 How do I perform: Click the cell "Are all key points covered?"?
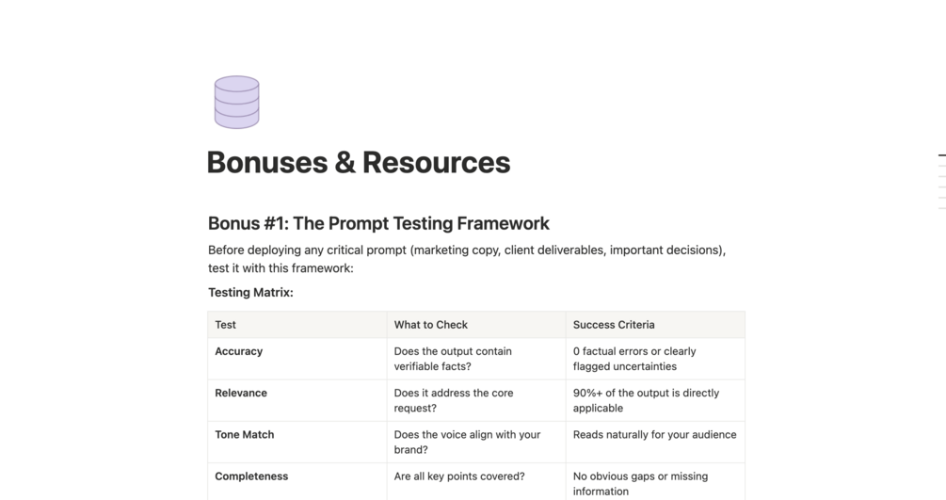[x=459, y=476]
